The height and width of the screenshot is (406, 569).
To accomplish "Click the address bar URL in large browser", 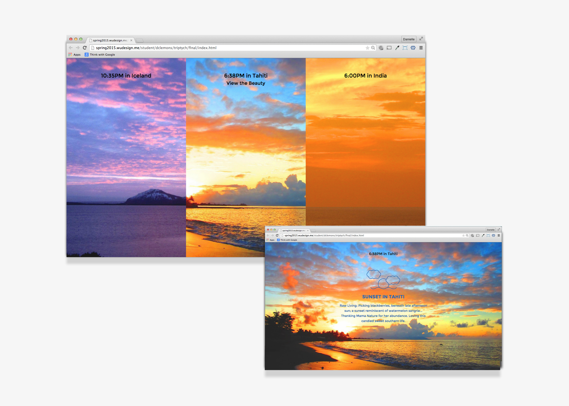I will (x=156, y=48).
